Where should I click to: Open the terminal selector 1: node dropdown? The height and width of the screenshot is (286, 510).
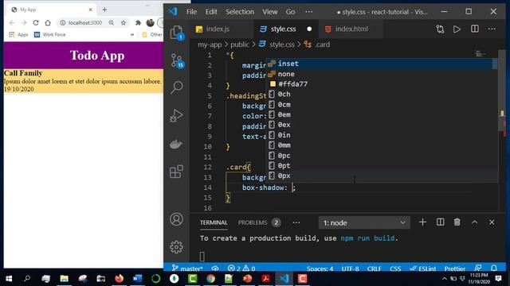364,222
